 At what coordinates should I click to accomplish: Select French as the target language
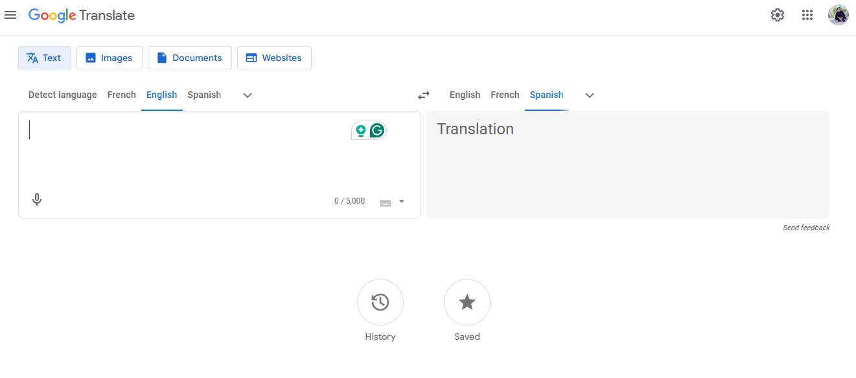point(505,95)
